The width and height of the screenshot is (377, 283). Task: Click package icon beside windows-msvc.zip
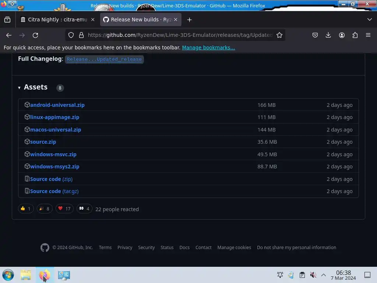27,154
